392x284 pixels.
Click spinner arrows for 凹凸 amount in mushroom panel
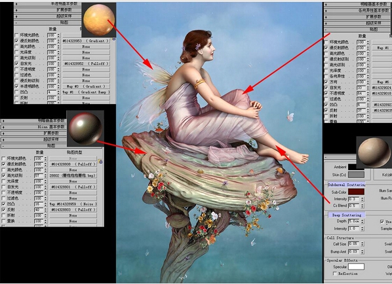(x=45, y=204)
